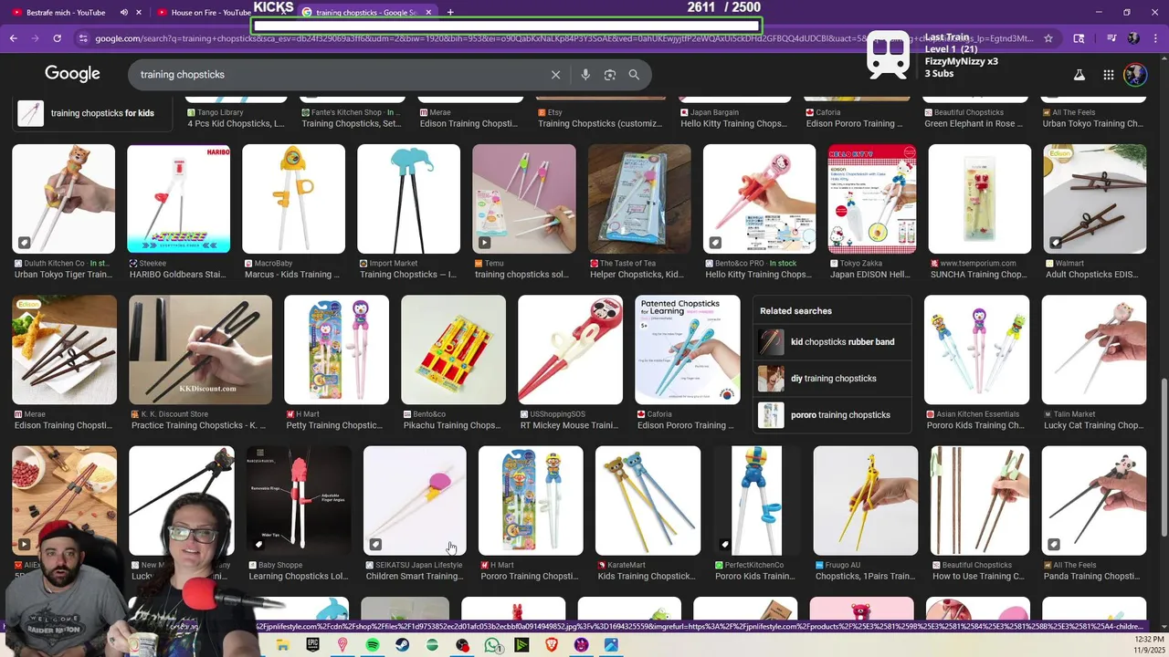Viewport: 1169px width, 657px height.
Task: Submit search with magnifying glass icon
Action: point(634,75)
